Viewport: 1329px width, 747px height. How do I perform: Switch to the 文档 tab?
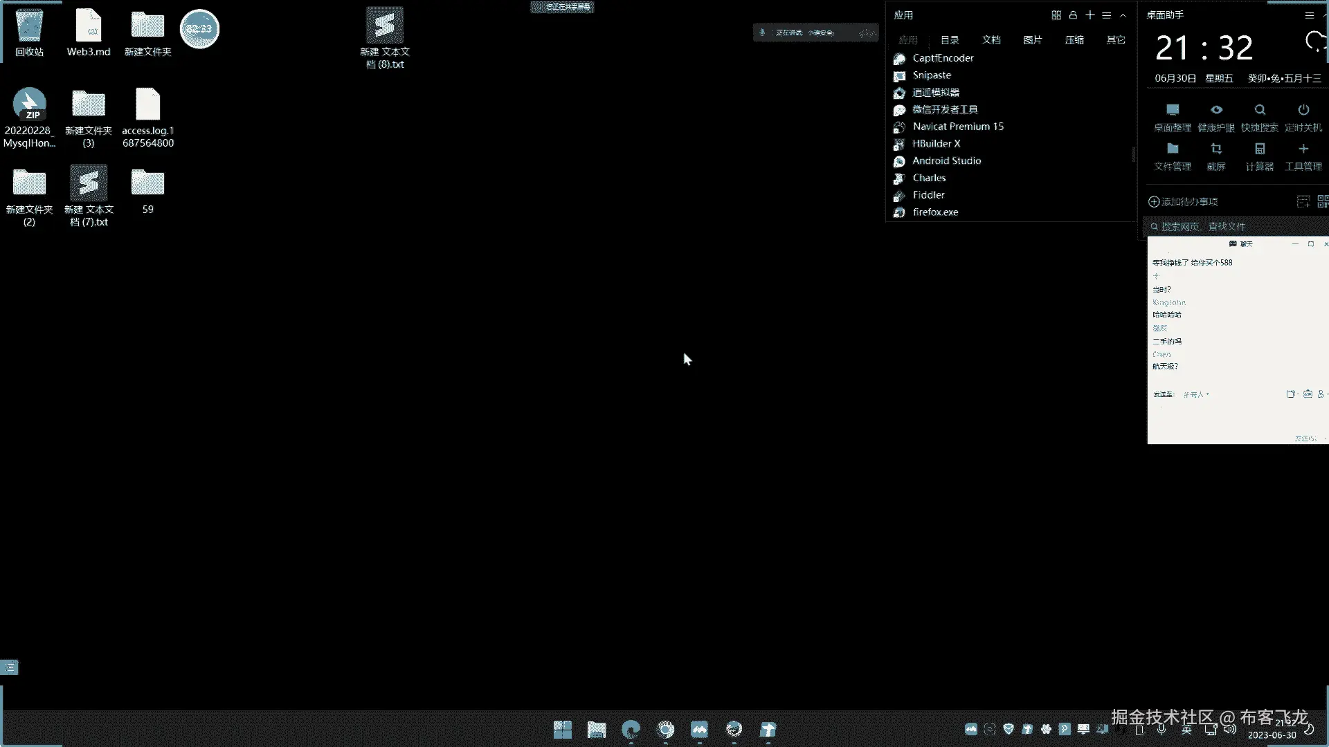(x=991, y=40)
